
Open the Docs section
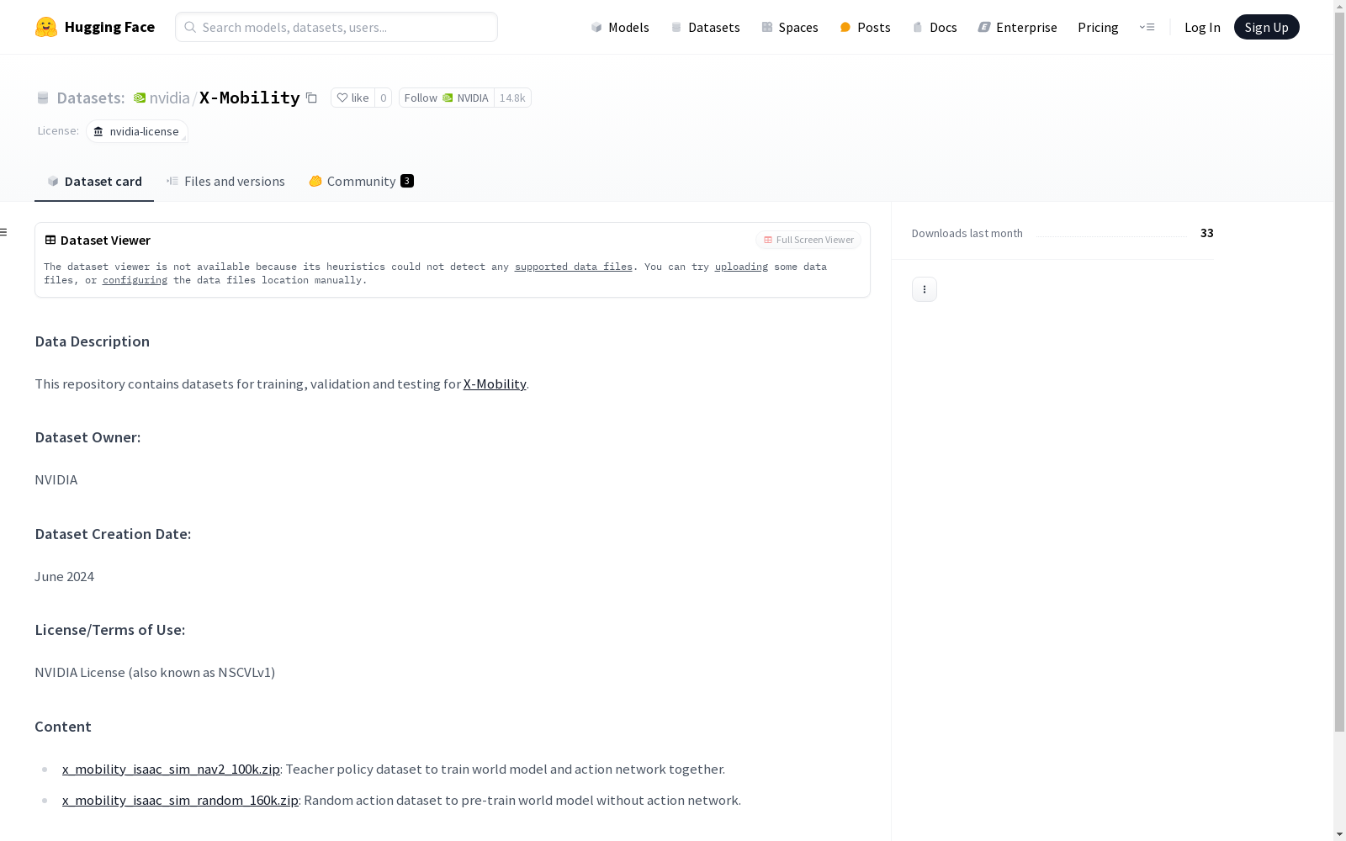[x=935, y=27]
